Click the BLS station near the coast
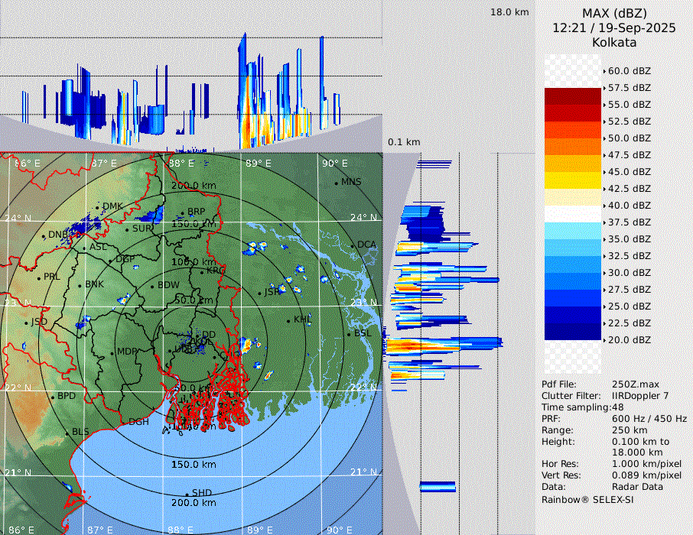693x535 pixels. [67, 433]
